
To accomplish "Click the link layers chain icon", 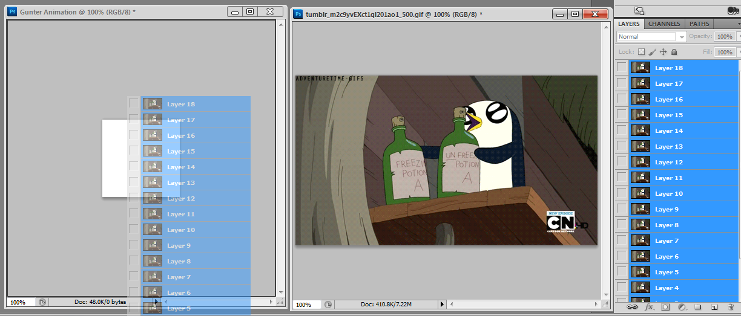I will pos(633,307).
